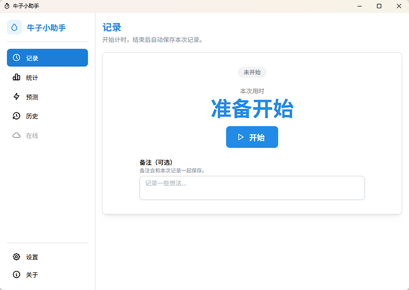The image size is (409, 290).
Task: Click the 记录 page heading
Action: (111, 27)
